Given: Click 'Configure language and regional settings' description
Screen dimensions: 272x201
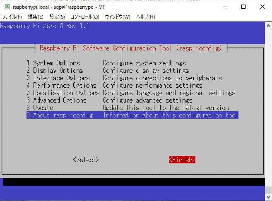Looking at the screenshot, I should click(x=169, y=93).
